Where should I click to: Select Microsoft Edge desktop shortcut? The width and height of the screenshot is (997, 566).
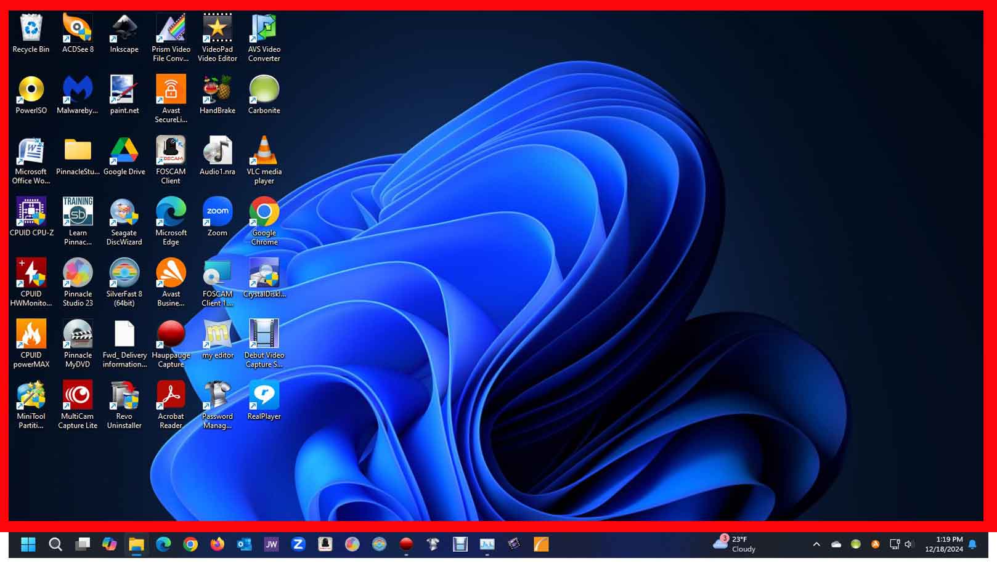[x=171, y=221]
